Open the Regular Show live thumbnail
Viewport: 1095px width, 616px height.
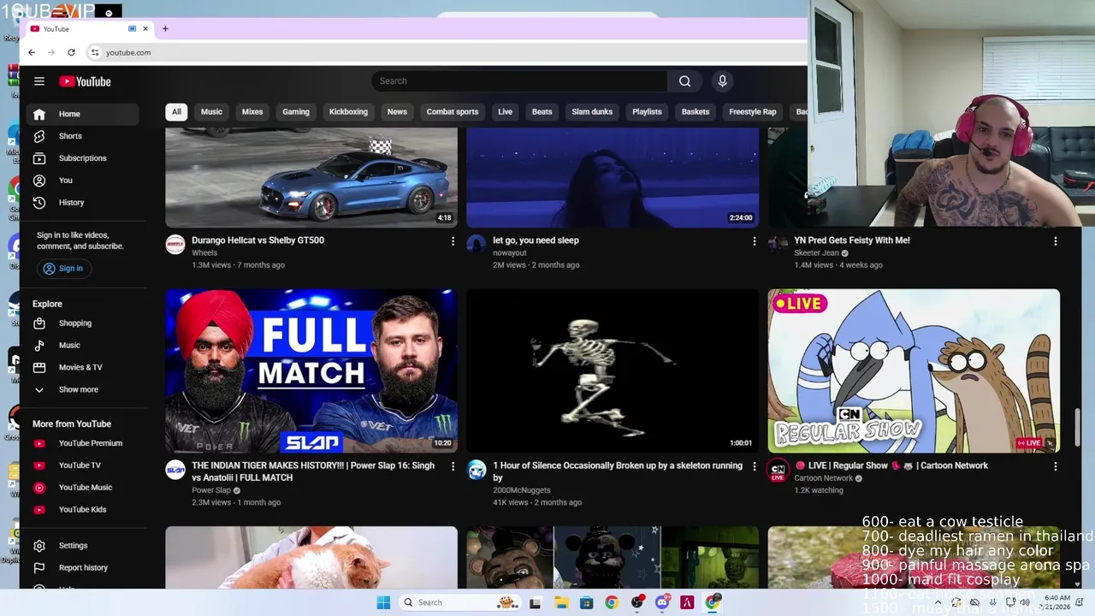(914, 370)
